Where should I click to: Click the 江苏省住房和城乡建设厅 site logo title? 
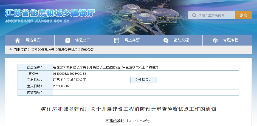[x=50, y=13]
